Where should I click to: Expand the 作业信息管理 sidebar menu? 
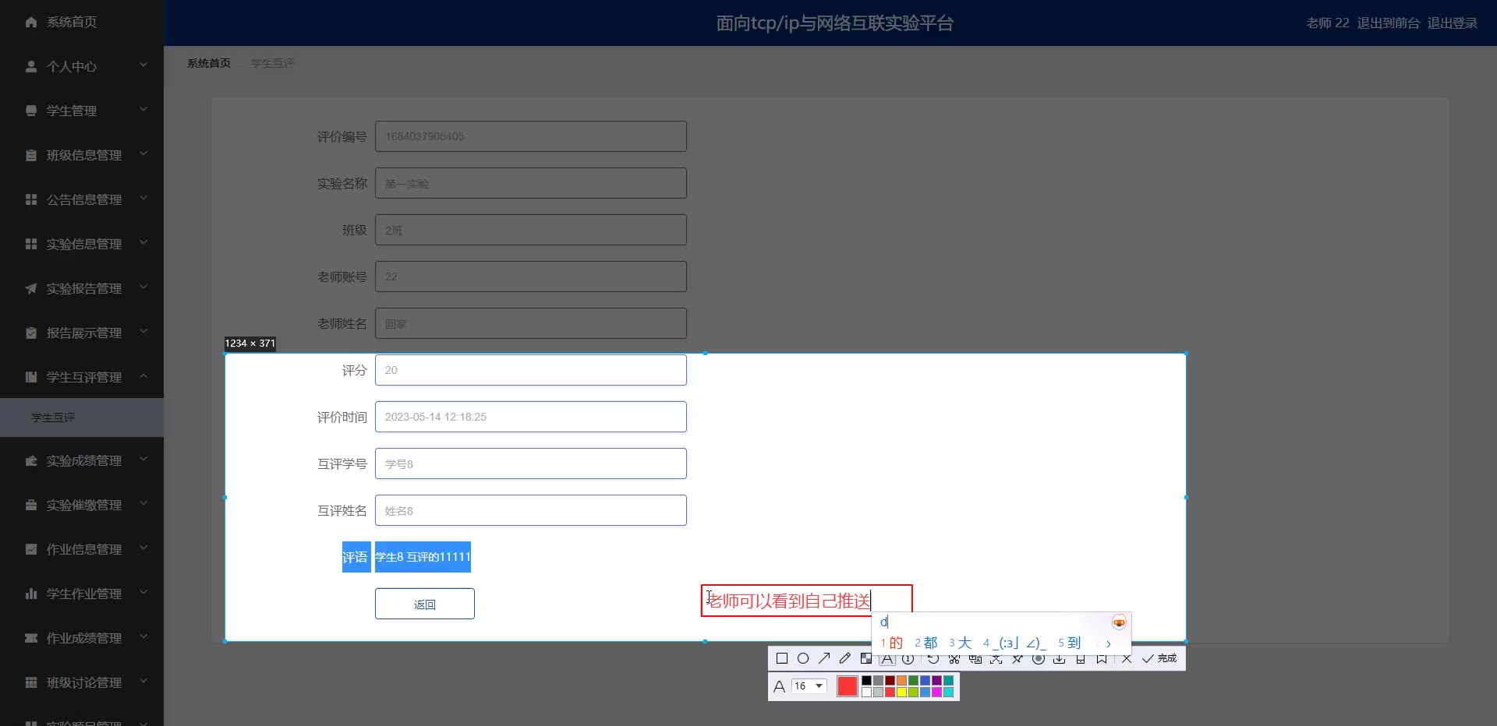(x=82, y=549)
